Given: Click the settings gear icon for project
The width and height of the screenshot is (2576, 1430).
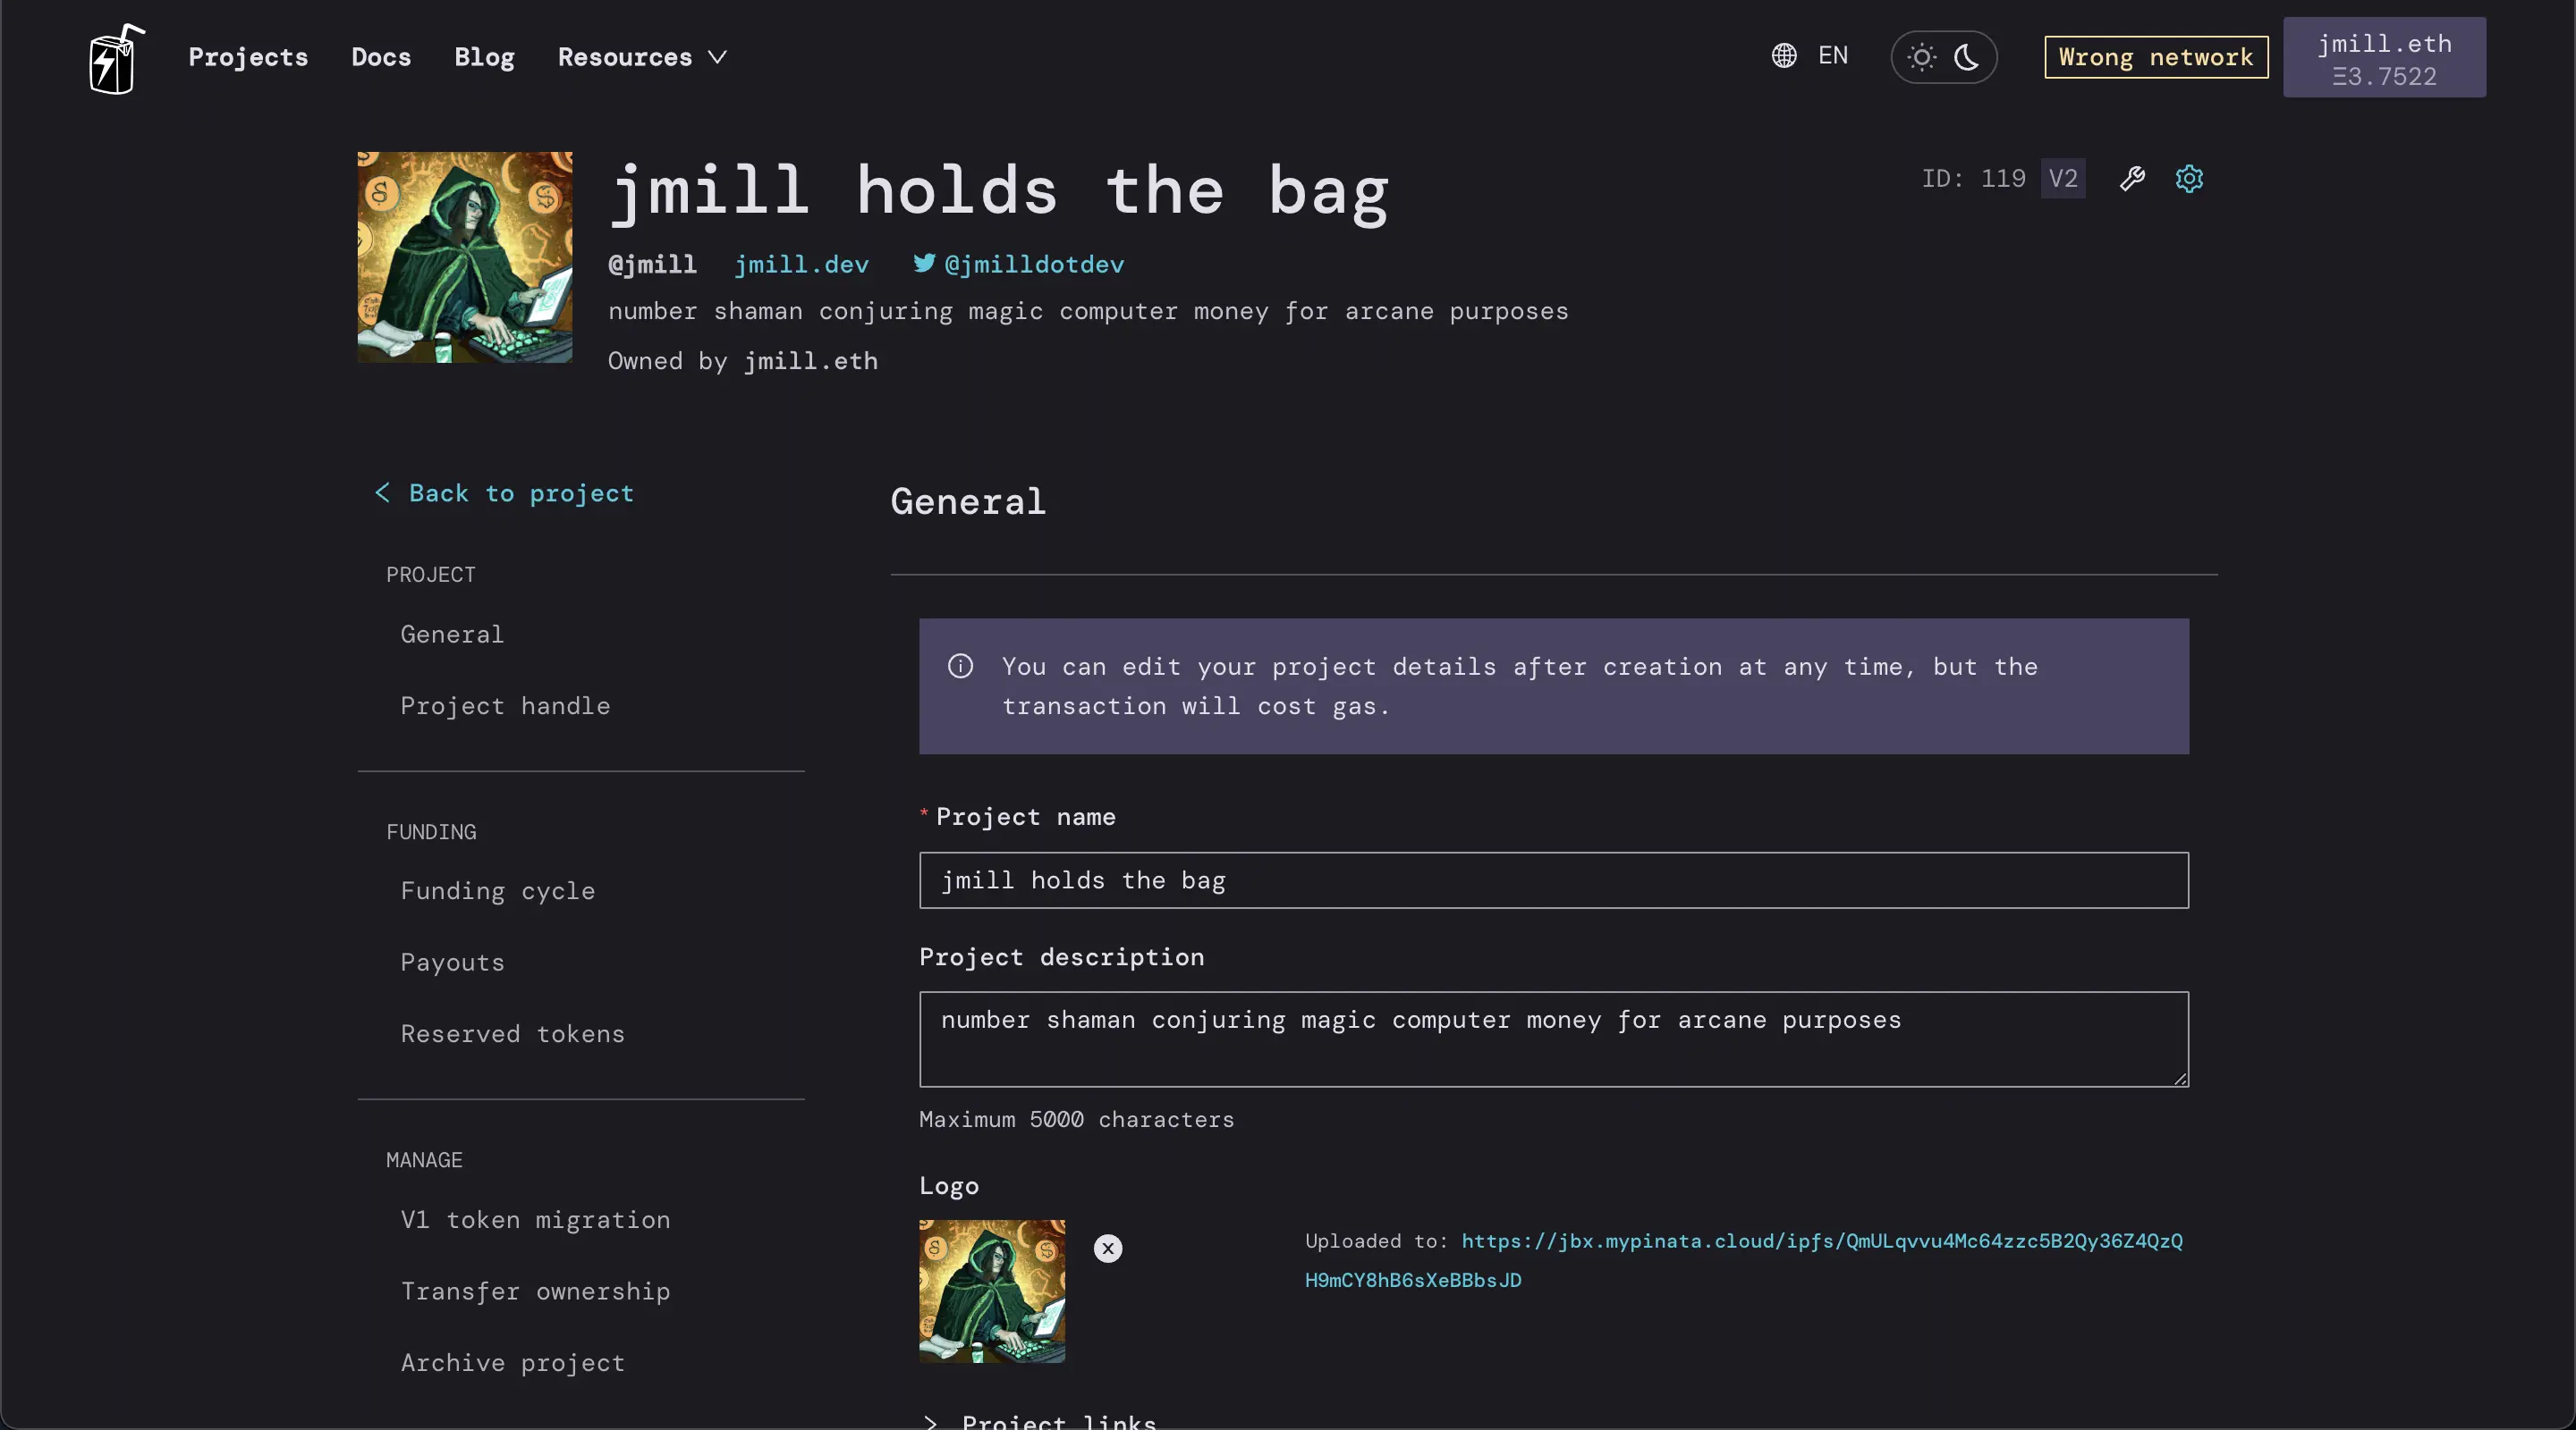Looking at the screenshot, I should pos(2190,178).
